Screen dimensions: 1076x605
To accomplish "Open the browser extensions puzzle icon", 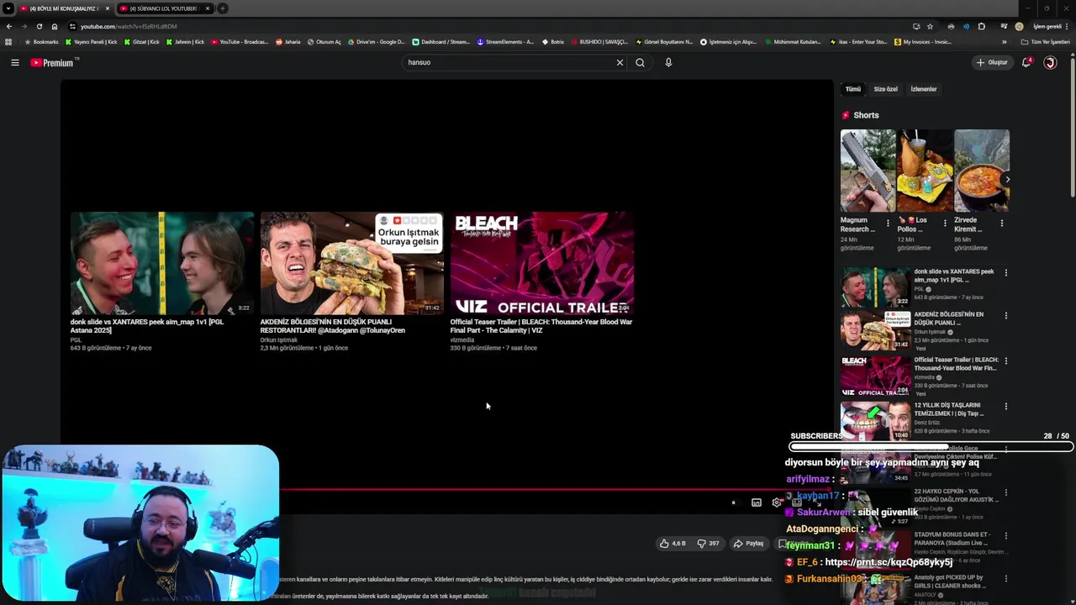I will [981, 26].
